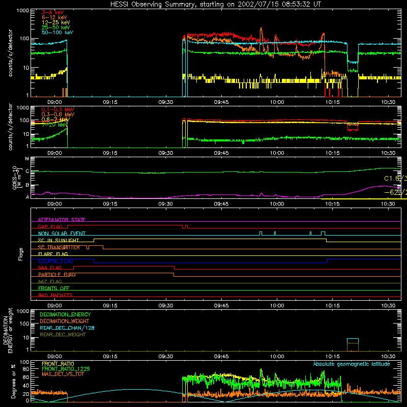407x407 pixels.
Task: Click the HESSI Observing Summary title text
Action: click(x=215, y=5)
